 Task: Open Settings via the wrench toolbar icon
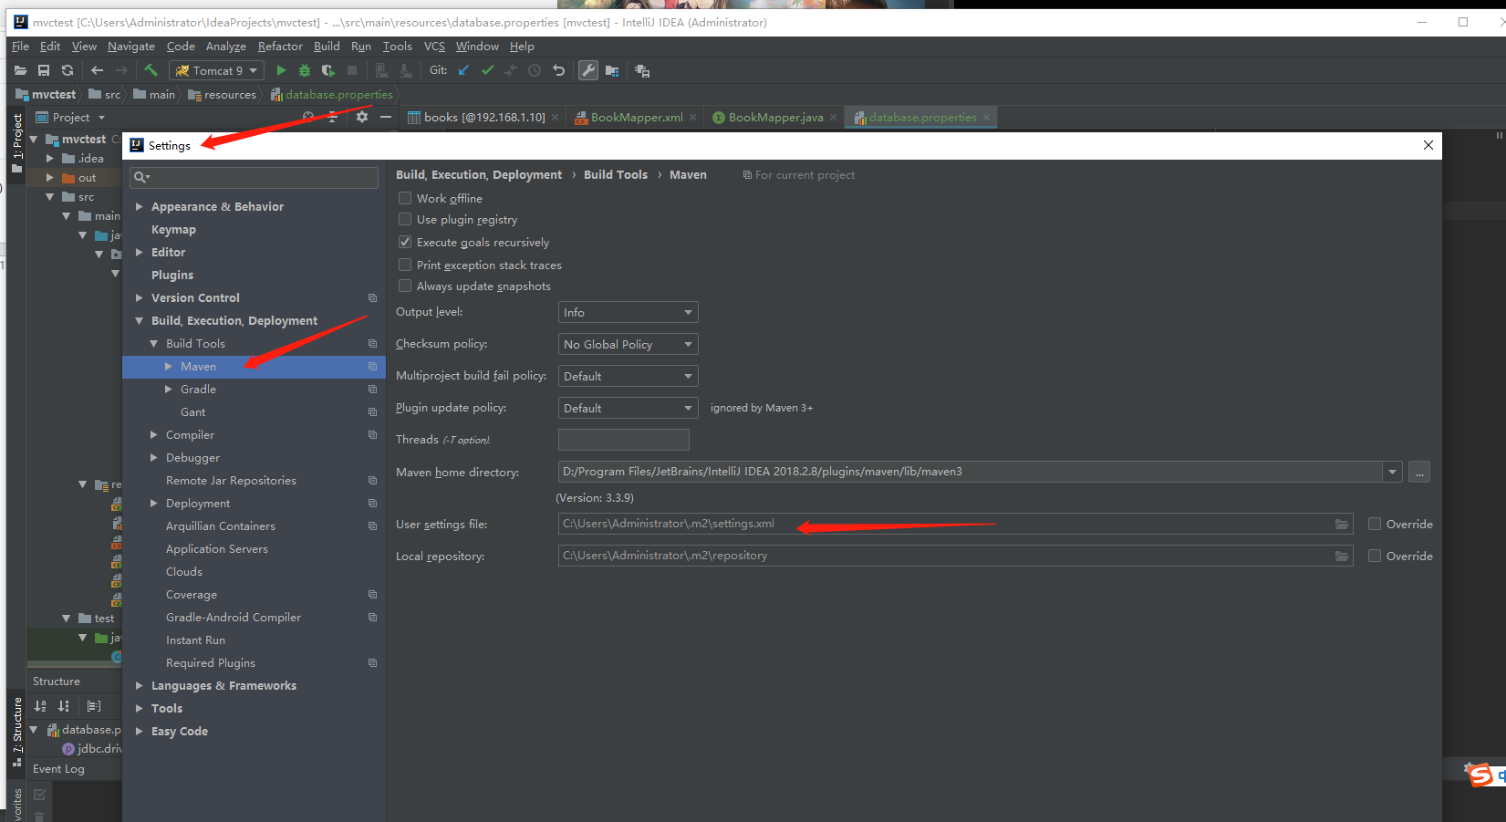(588, 70)
